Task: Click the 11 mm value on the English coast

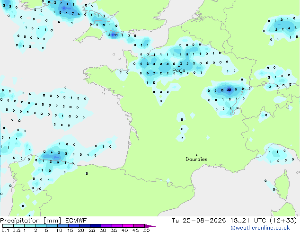Action: pos(116,35)
